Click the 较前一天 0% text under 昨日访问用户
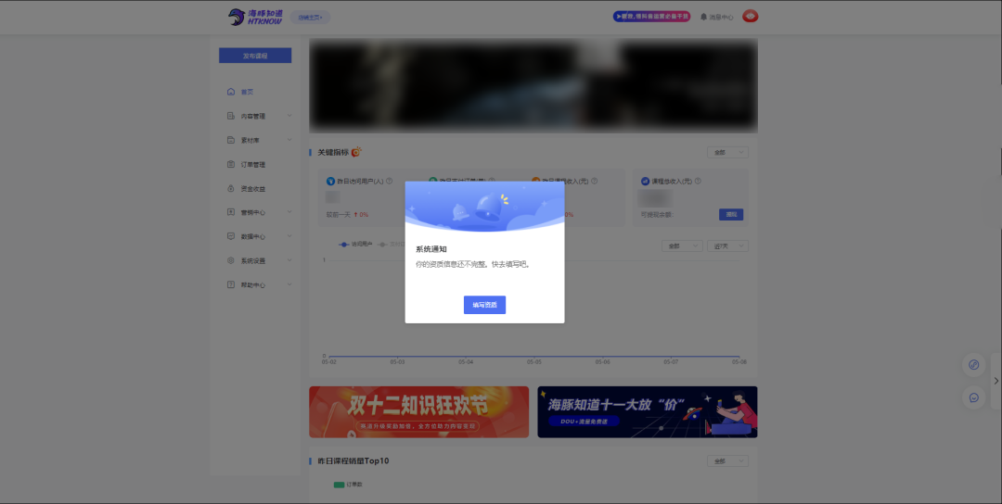1002x504 pixels. click(347, 214)
